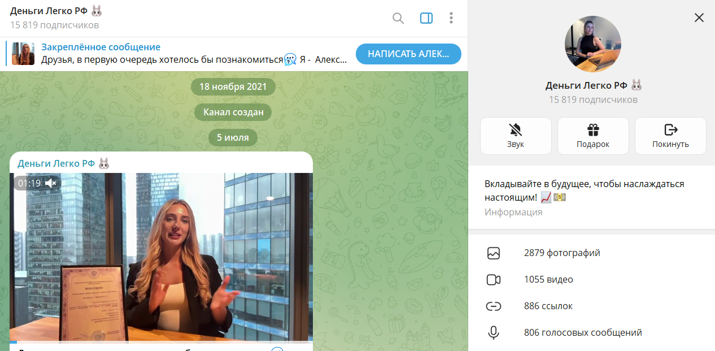Play the video message with the woman
The height and width of the screenshot is (351, 715).
click(161, 257)
